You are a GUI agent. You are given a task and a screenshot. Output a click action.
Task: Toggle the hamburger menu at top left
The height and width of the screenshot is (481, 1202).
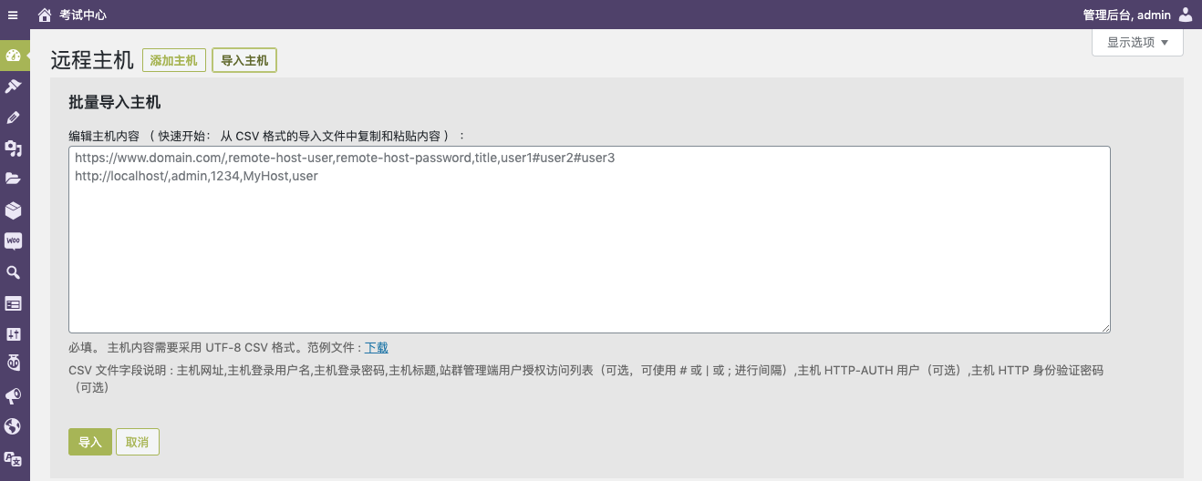tap(13, 15)
